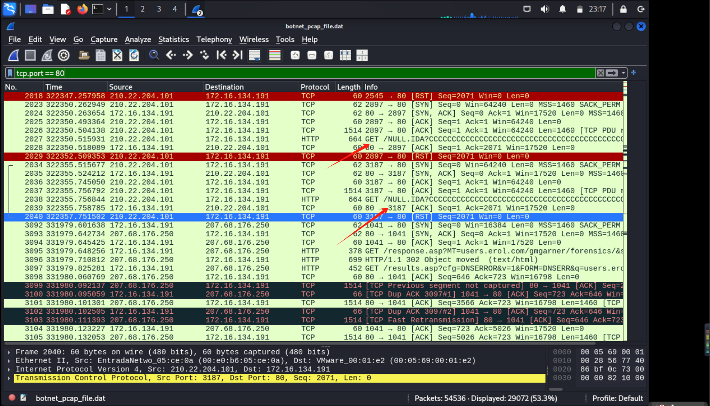
Task: Select packet 3096 HTTP 302 Object moved
Action: 313,259
